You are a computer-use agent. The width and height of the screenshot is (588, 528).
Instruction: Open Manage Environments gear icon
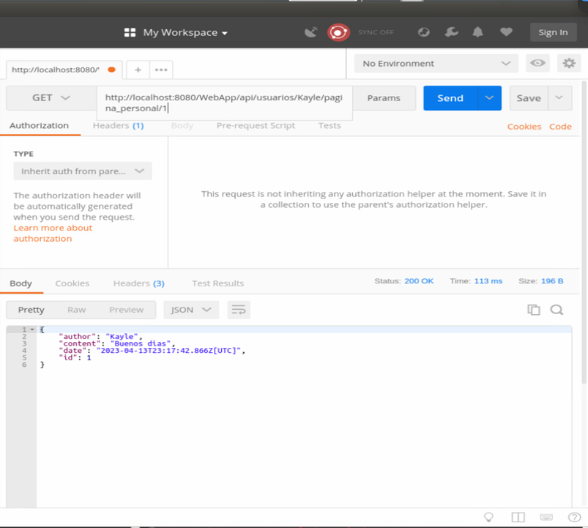click(x=569, y=63)
